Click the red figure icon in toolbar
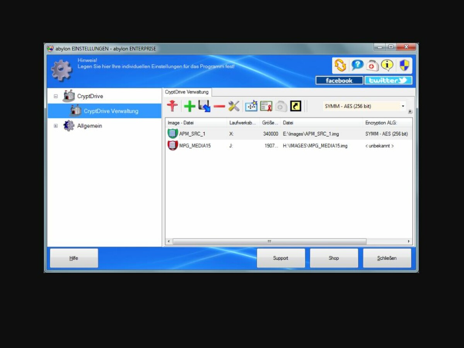 pyautogui.click(x=172, y=106)
